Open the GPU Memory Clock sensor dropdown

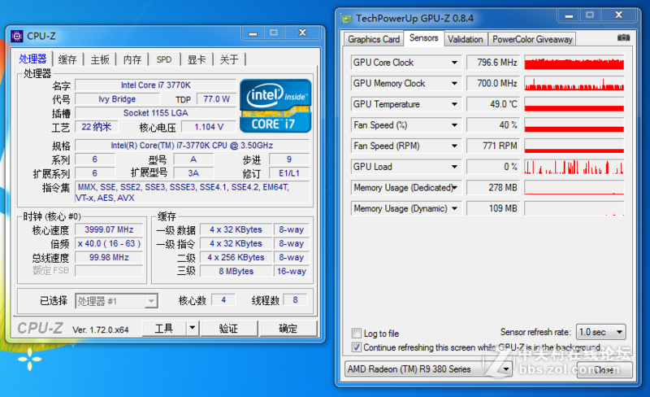coord(454,84)
